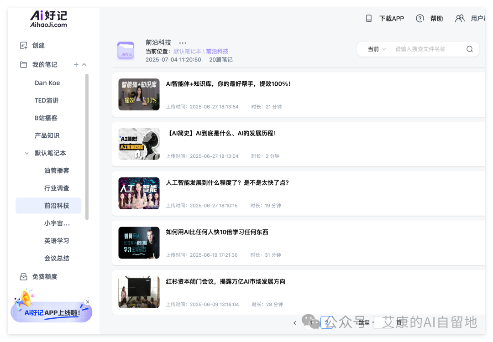Select the 英语学习 notebook

coord(57,240)
